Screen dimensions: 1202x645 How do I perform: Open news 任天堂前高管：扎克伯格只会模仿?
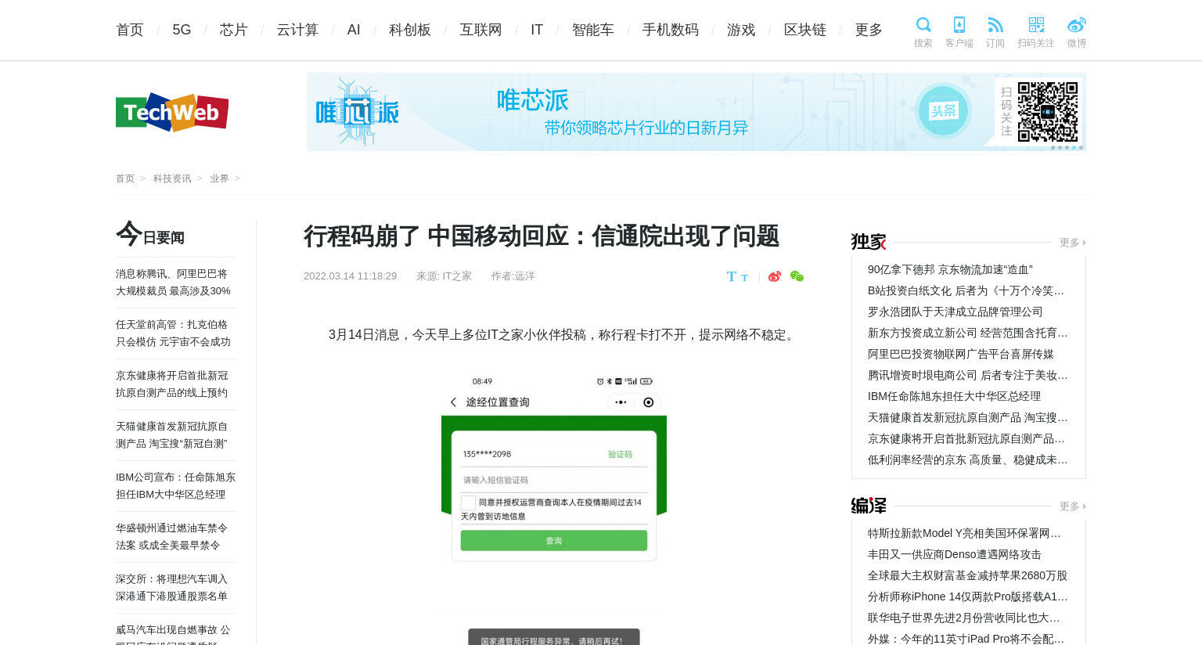[174, 333]
